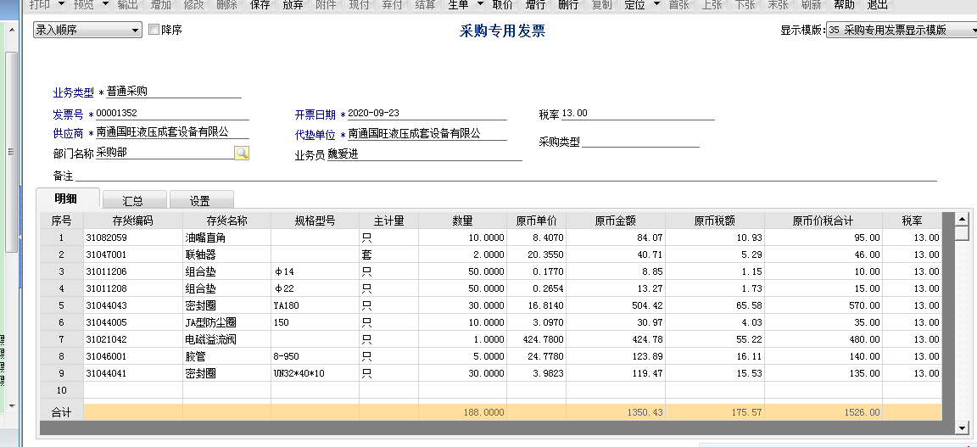
Task: Click the left panel scrollbar up arrow
Action: coord(10,31)
